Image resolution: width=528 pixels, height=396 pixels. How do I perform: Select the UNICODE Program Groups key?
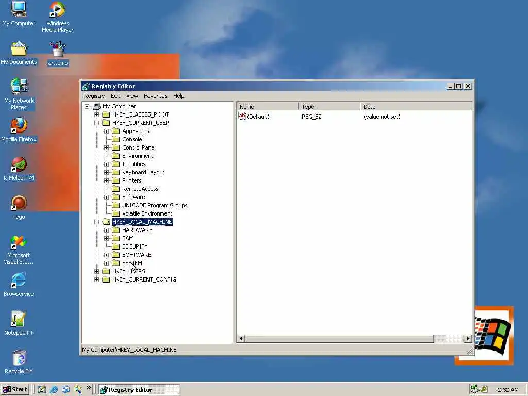pyautogui.click(x=155, y=205)
